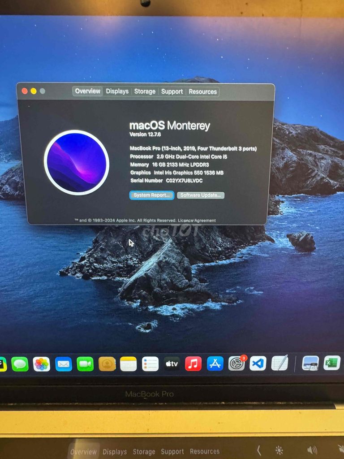344x459 pixels.
Task: Click the Version 12.7.6 text
Action: point(145,134)
